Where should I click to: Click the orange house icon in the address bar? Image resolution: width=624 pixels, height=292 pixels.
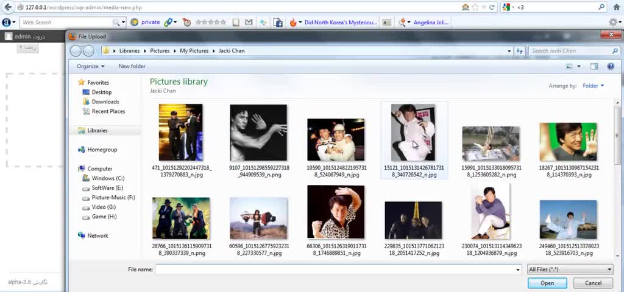pos(465,7)
